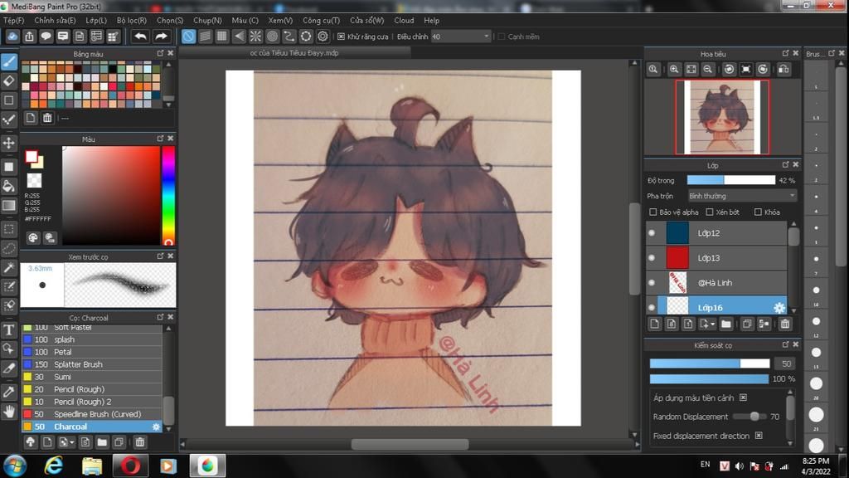The width and height of the screenshot is (849, 478).
Task: Open the Pha trộn blend mode dropdown
Action: [742, 196]
